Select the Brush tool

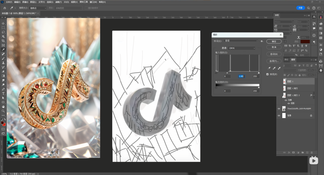(3, 58)
